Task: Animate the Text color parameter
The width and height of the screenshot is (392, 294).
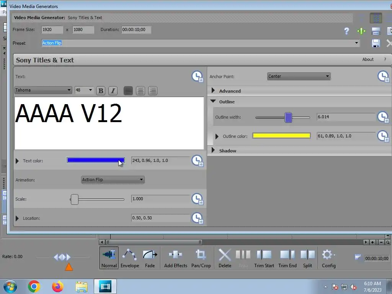Action: pos(198,161)
